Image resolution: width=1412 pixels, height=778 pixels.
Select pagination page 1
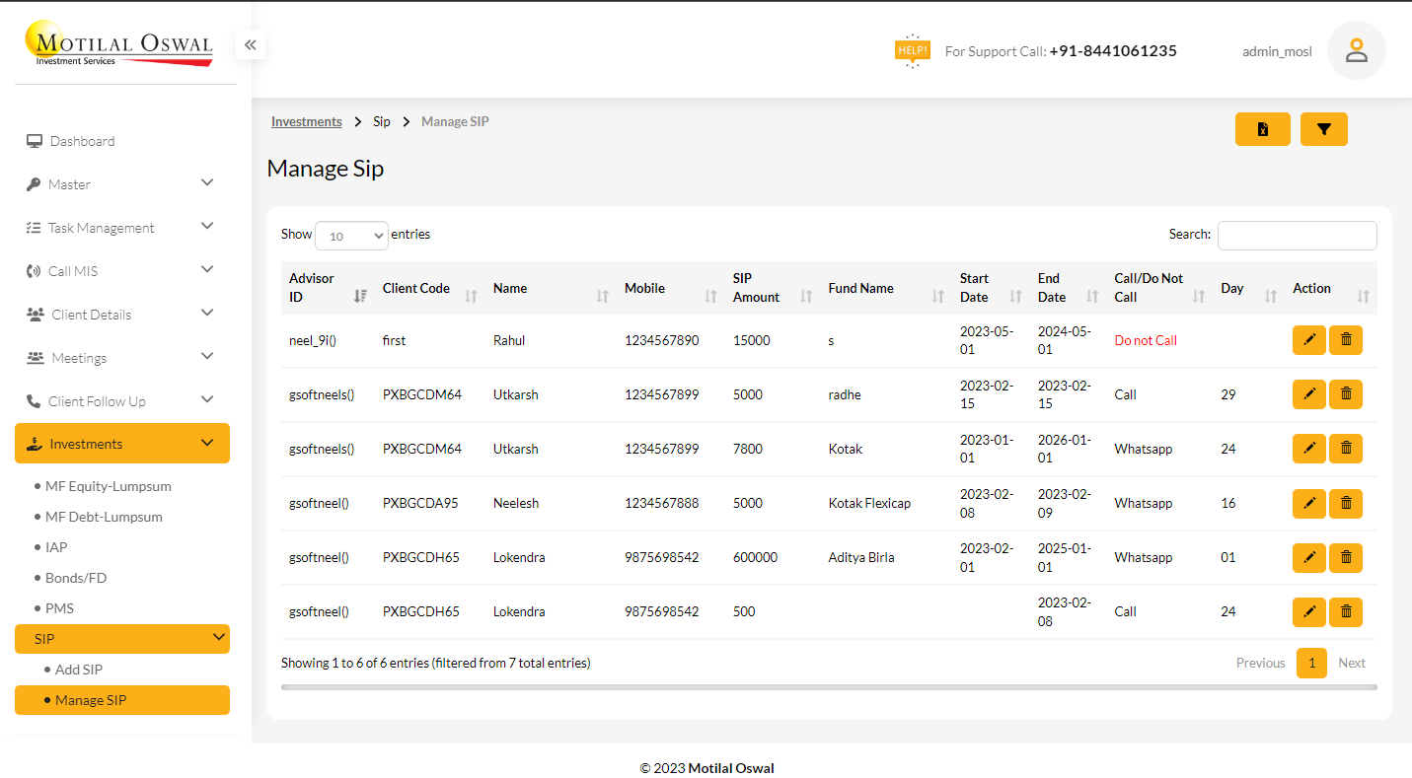(x=1311, y=663)
